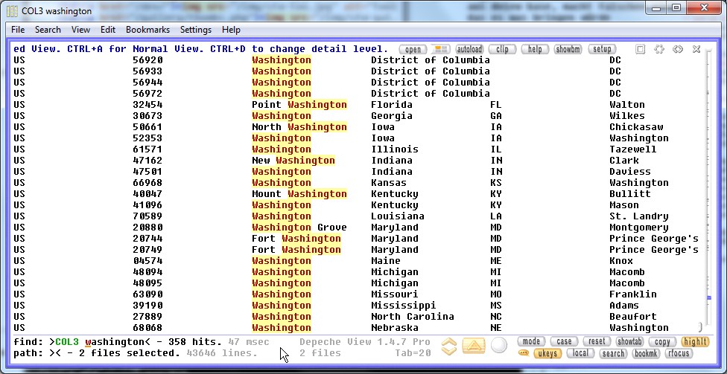Toggle the highlt highlighting button
Screen dimensions: 727x374
point(695,342)
